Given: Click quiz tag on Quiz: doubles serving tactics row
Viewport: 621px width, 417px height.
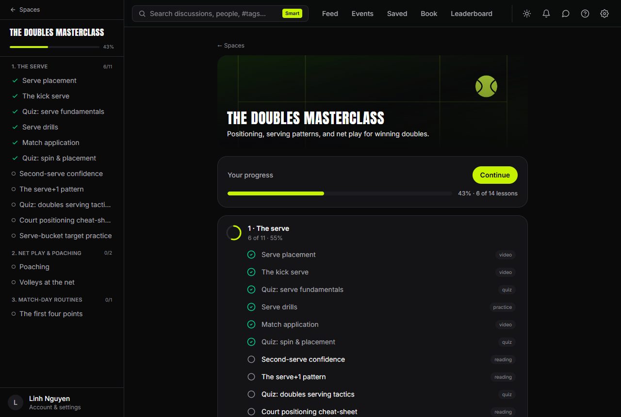Looking at the screenshot, I should tap(507, 394).
